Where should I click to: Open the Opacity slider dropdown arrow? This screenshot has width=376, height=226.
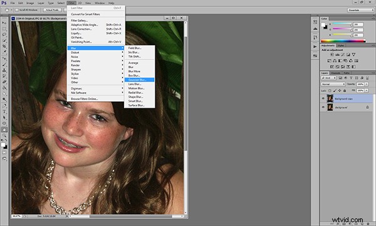coord(367,84)
